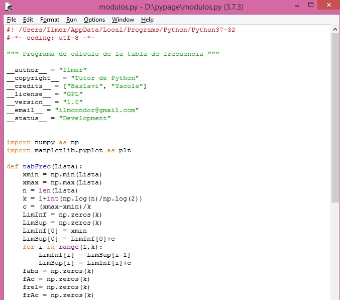Click the 'frel= np.zeros(k)' line

[56, 287]
